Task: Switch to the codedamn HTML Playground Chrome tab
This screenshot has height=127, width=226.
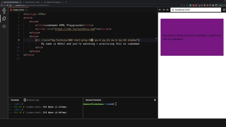Action: click(53, 2)
